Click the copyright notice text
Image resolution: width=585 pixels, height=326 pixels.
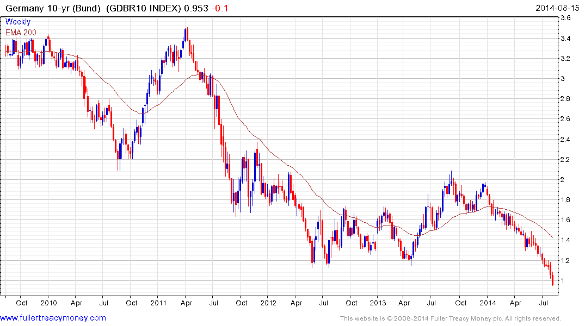[x=451, y=318]
